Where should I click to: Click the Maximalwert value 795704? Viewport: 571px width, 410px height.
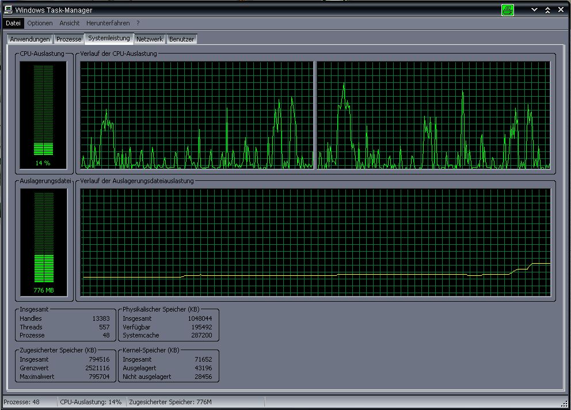(99, 377)
